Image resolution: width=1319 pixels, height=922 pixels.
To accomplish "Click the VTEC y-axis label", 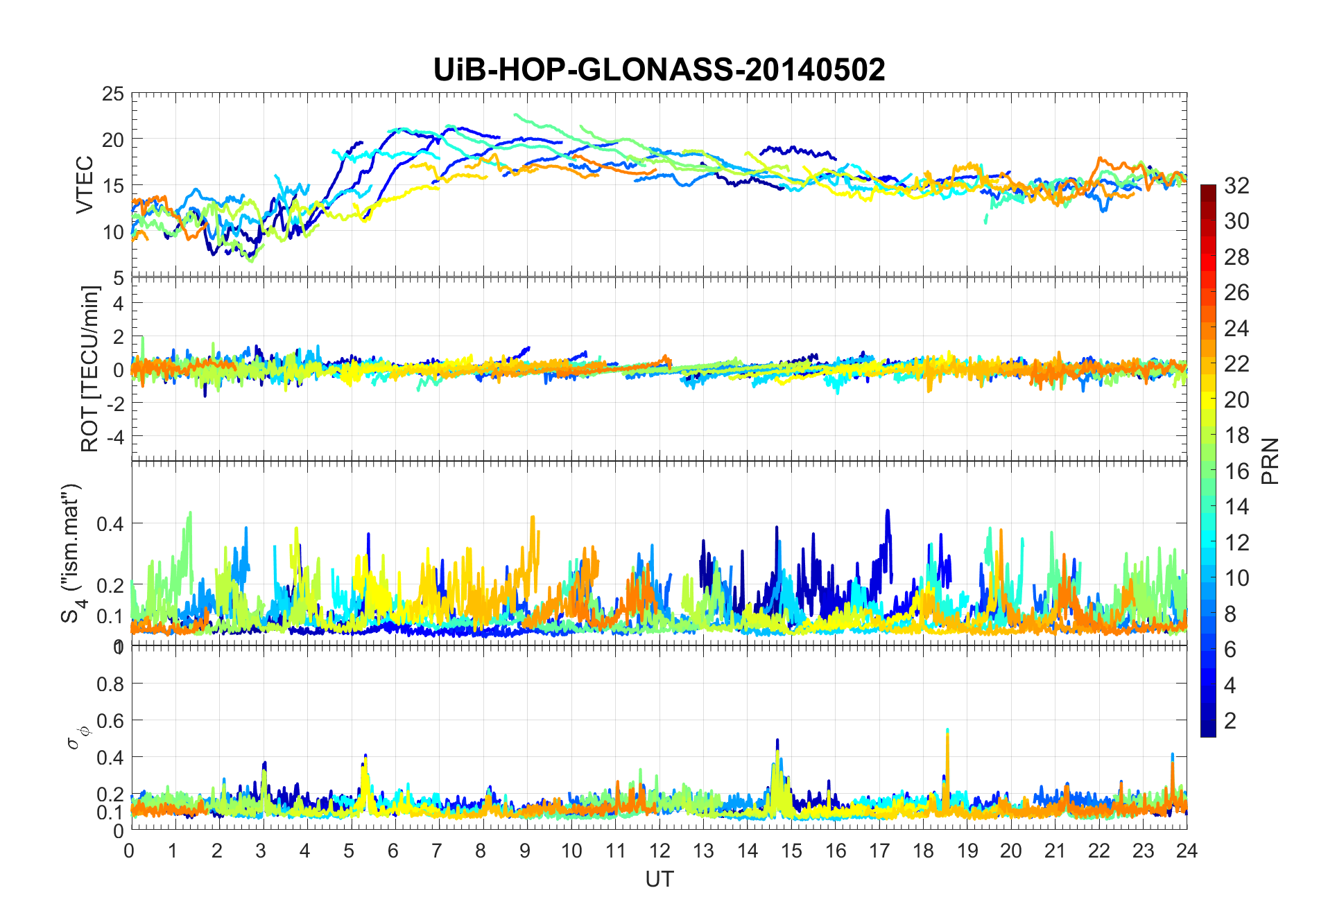I will (x=85, y=185).
